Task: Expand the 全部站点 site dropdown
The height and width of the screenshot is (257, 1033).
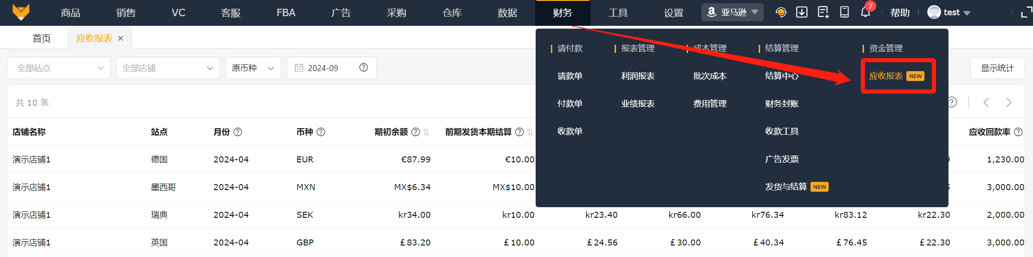Action: 59,68
